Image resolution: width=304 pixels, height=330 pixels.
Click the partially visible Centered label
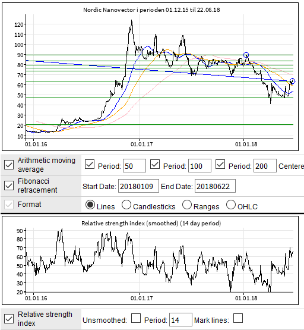pos(291,166)
